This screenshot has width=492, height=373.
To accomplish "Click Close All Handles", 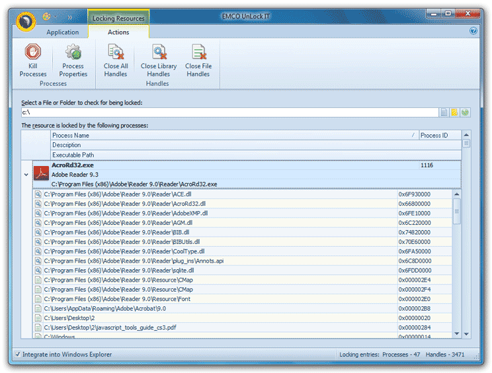I will tap(116, 61).
